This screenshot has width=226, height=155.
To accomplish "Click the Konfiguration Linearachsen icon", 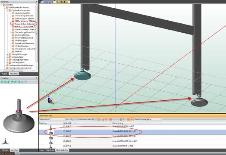I will tap(7, 68).
